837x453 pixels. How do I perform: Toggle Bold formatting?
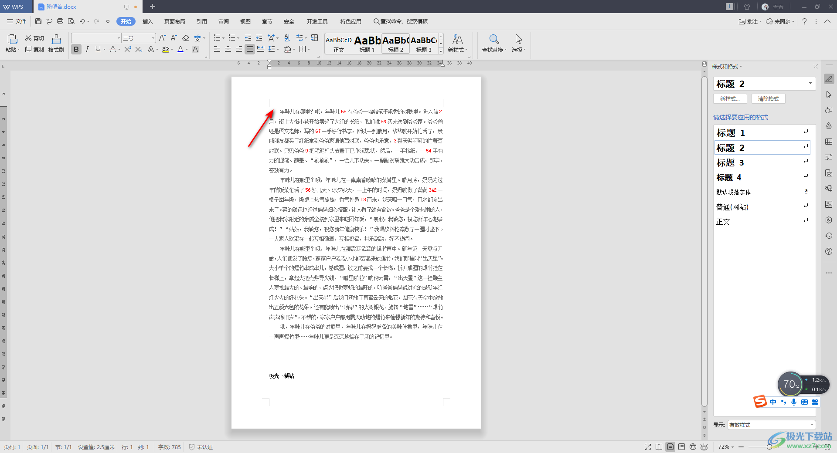tap(76, 49)
